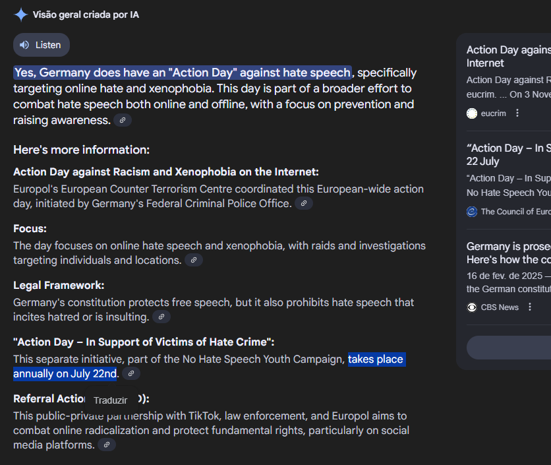Click the Listen speaker icon
The image size is (551, 465).
coord(24,45)
